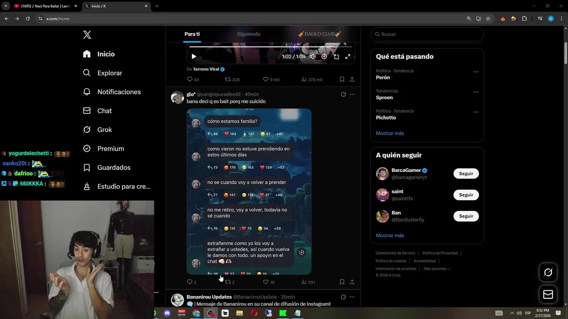Screen dimensions: 568x319
Task: Click the Buscar search field
Action: pyautogui.click(x=427, y=34)
